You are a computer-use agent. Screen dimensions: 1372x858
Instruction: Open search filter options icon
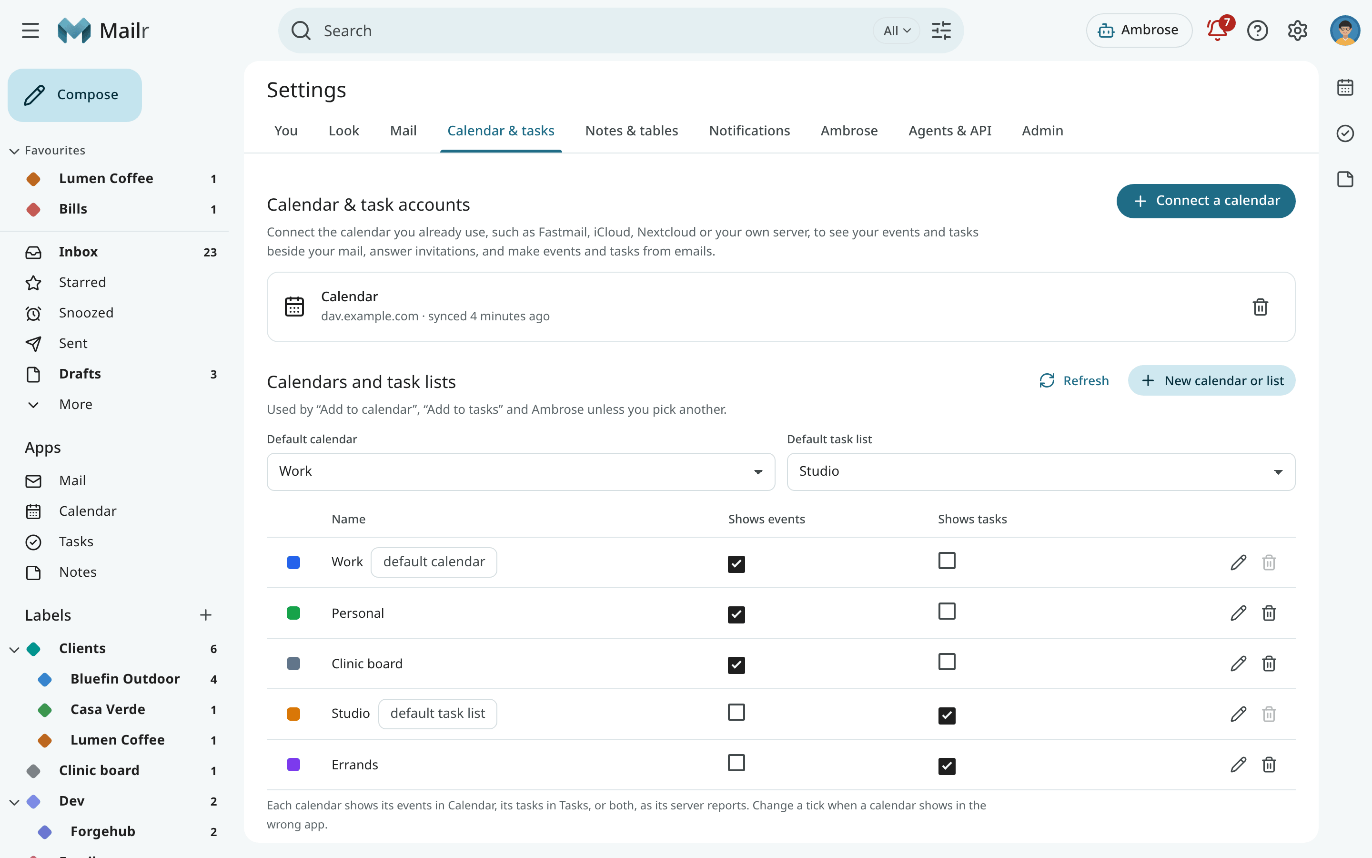tap(941, 31)
